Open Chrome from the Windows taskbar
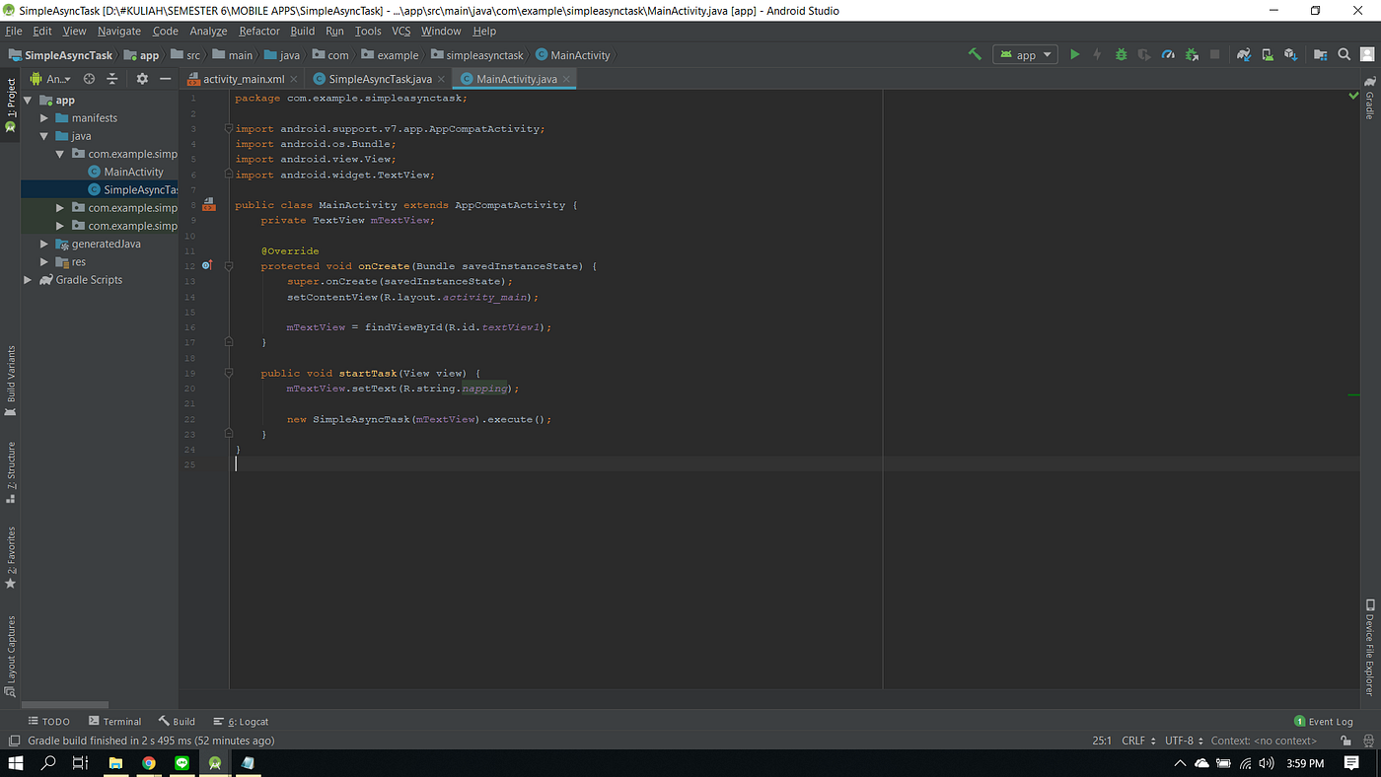 [149, 763]
